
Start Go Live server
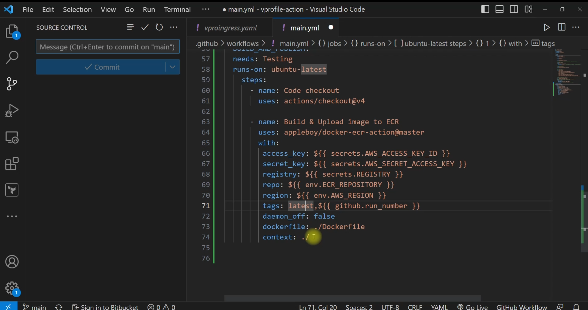473,307
